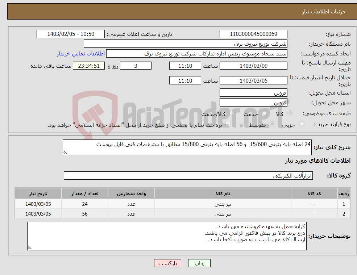Click تیر بتنی in row 1
The width and height of the screenshot is (357, 275).
point(223,204)
